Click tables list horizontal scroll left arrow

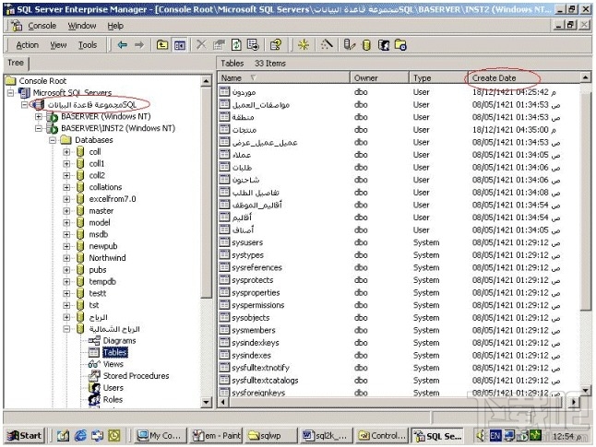click(x=223, y=402)
